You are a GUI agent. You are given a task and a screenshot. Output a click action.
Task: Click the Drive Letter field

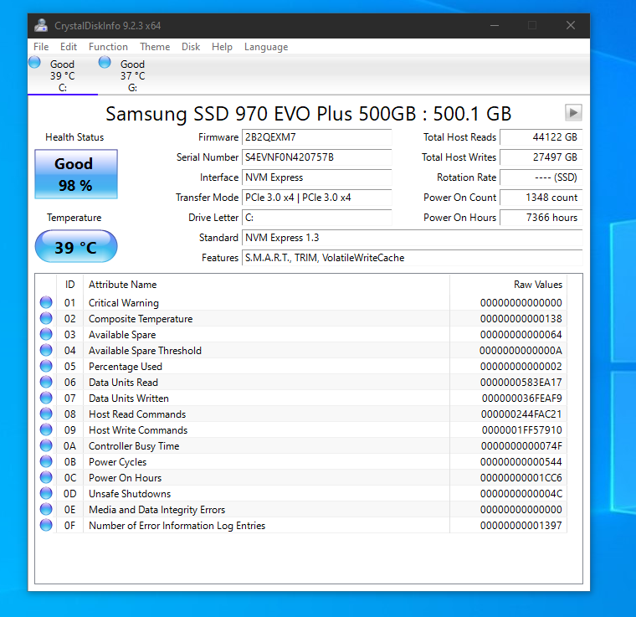click(x=317, y=218)
